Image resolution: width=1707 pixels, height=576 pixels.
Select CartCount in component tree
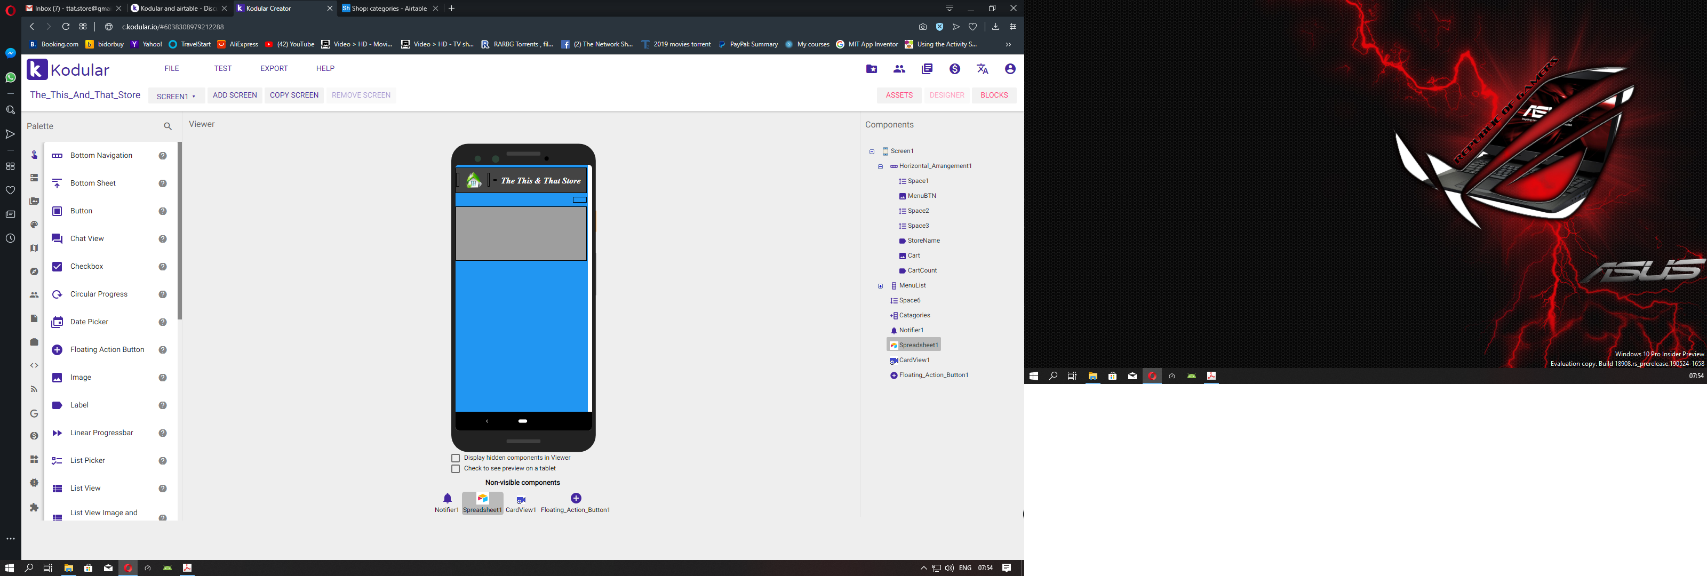[922, 271]
